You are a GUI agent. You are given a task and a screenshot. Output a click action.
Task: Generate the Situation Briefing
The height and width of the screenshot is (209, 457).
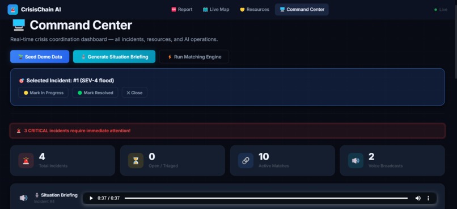click(x=115, y=57)
